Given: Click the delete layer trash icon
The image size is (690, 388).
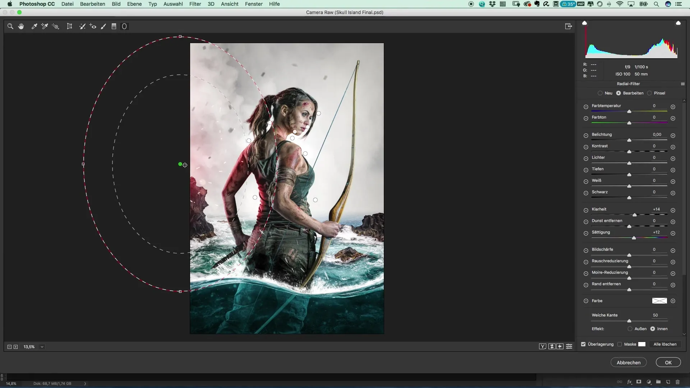Looking at the screenshot, I should pyautogui.click(x=678, y=382).
